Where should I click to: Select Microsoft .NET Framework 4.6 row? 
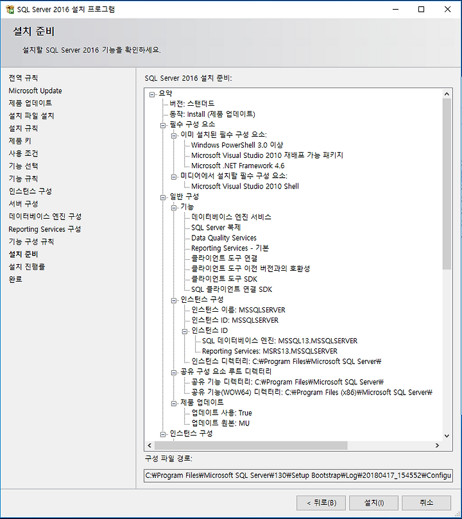click(x=237, y=166)
